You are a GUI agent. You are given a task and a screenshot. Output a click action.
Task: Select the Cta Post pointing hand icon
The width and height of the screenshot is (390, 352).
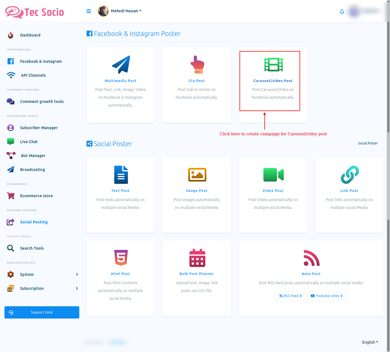(x=197, y=64)
